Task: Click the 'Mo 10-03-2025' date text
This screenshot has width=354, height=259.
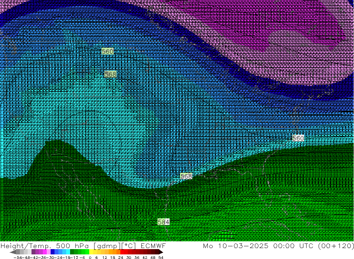Action: pos(236,246)
